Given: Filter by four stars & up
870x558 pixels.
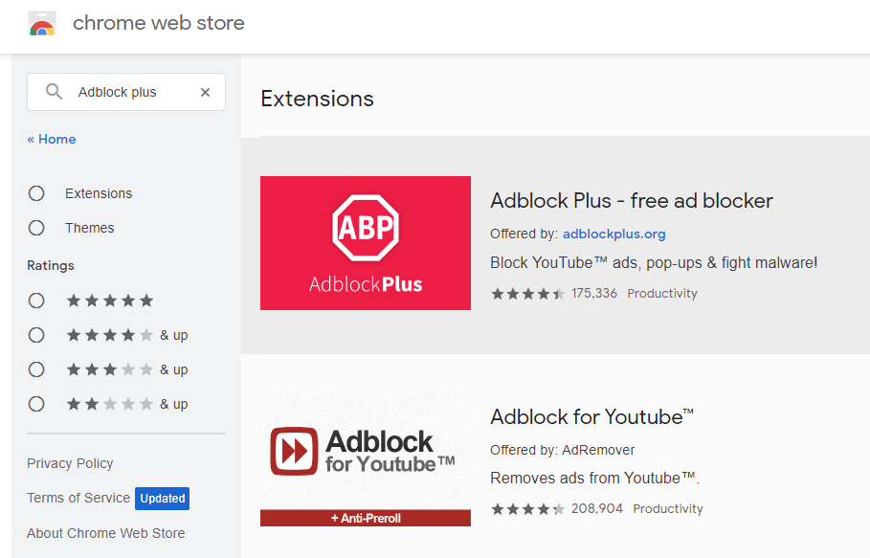Looking at the screenshot, I should point(36,335).
